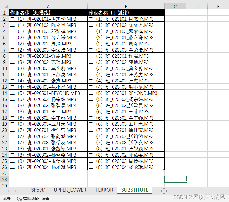Select cell 二（8）班-020802-孙燕姿.MP3

click(x=48, y=155)
